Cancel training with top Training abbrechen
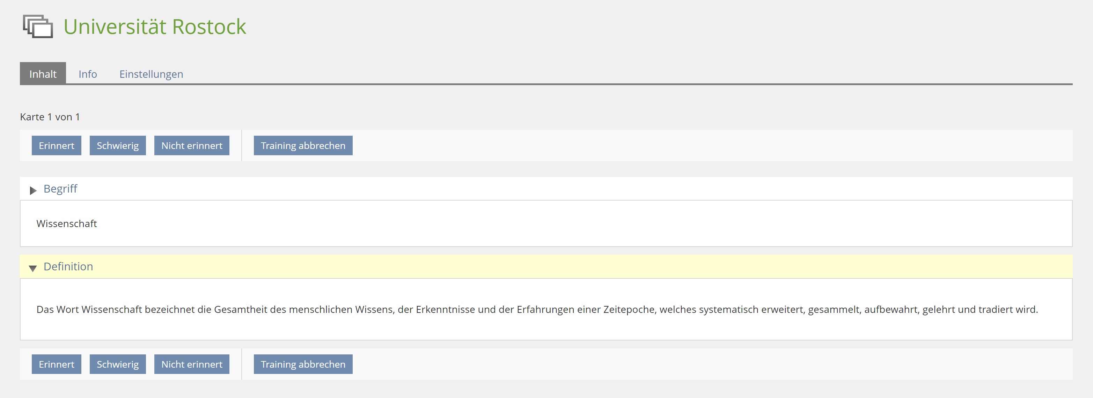The height and width of the screenshot is (398, 1093). (303, 145)
